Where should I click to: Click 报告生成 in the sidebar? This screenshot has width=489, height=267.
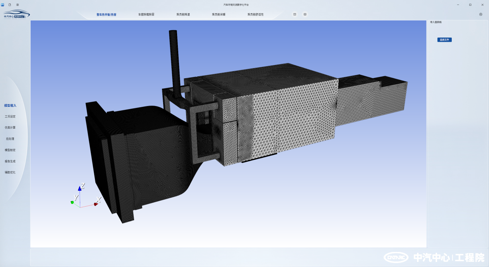tap(10, 161)
